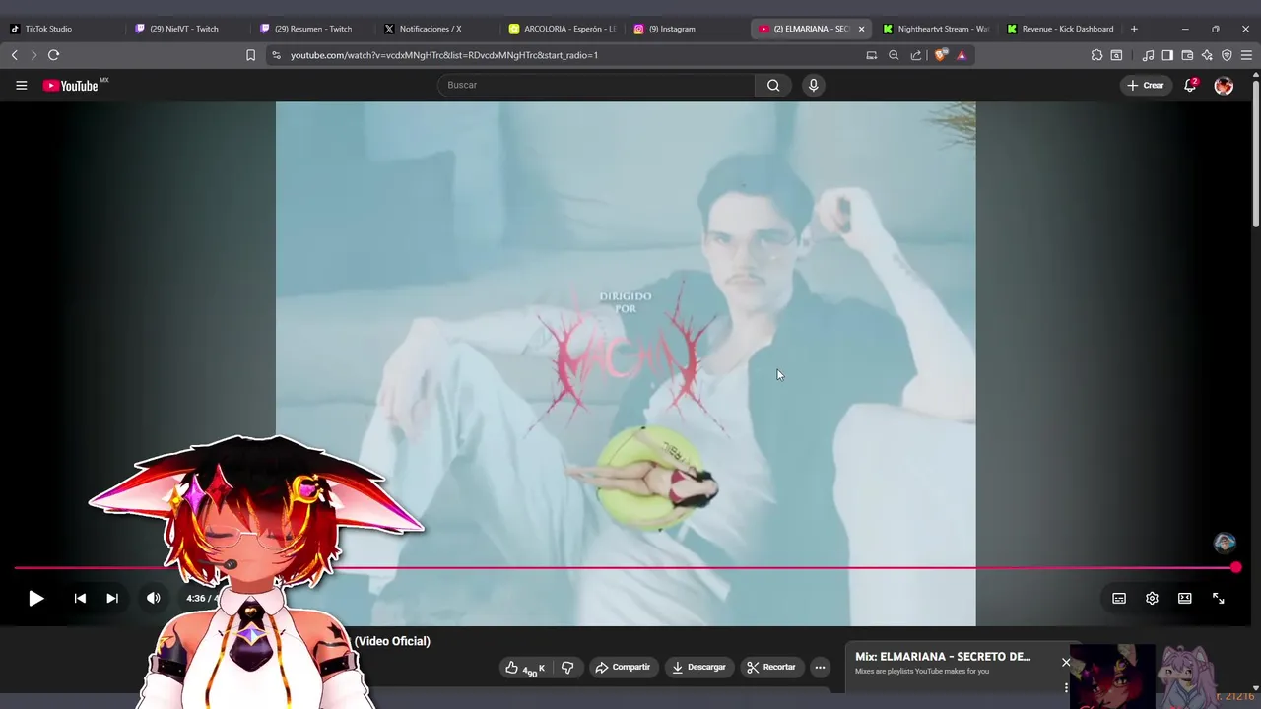Open Brave Rewards triangle icon
The height and width of the screenshot is (709, 1261).
962,55
